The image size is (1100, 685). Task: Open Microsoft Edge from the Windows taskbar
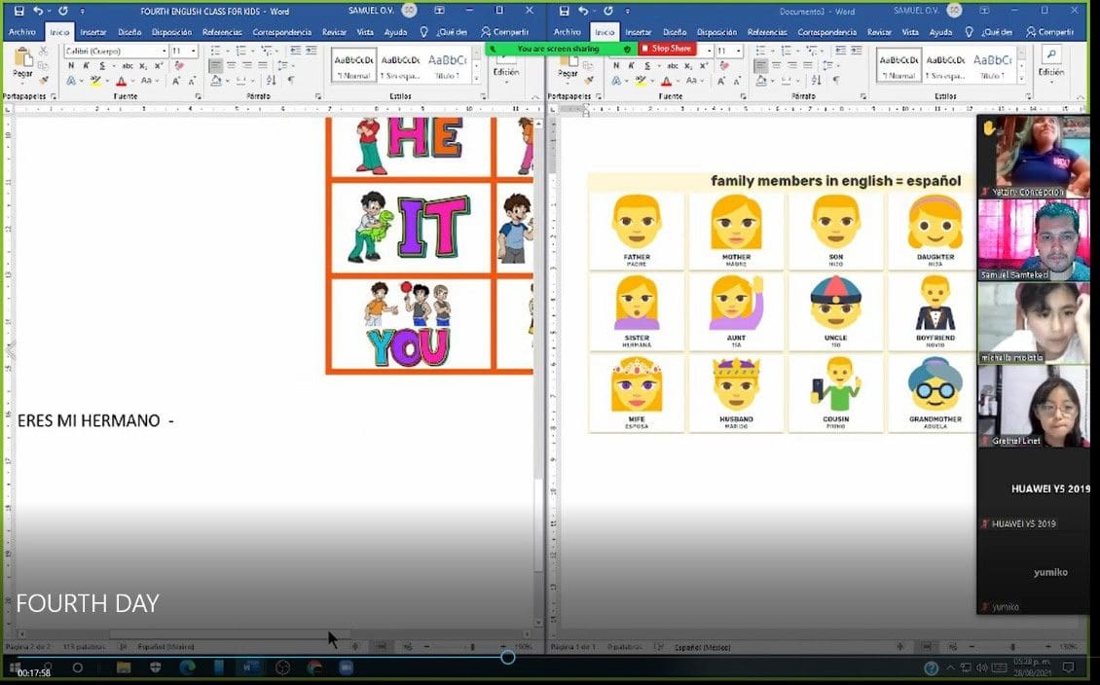click(x=187, y=667)
